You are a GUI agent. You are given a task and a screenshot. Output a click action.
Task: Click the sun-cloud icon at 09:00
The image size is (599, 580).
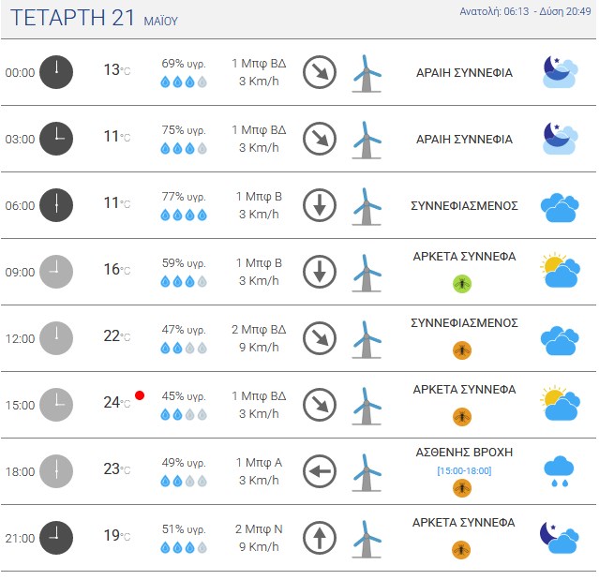click(x=560, y=271)
